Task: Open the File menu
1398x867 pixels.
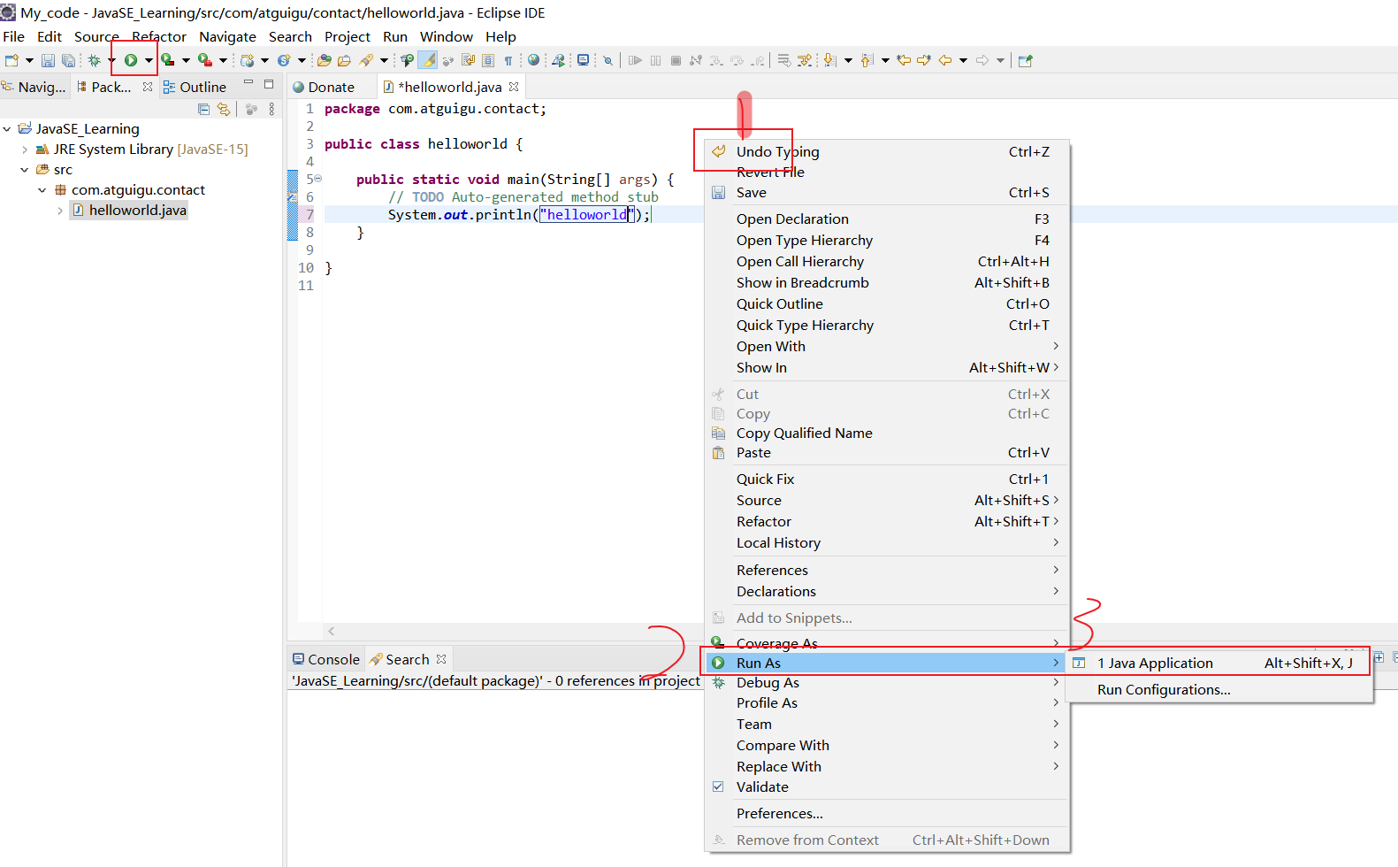Action: [13, 36]
